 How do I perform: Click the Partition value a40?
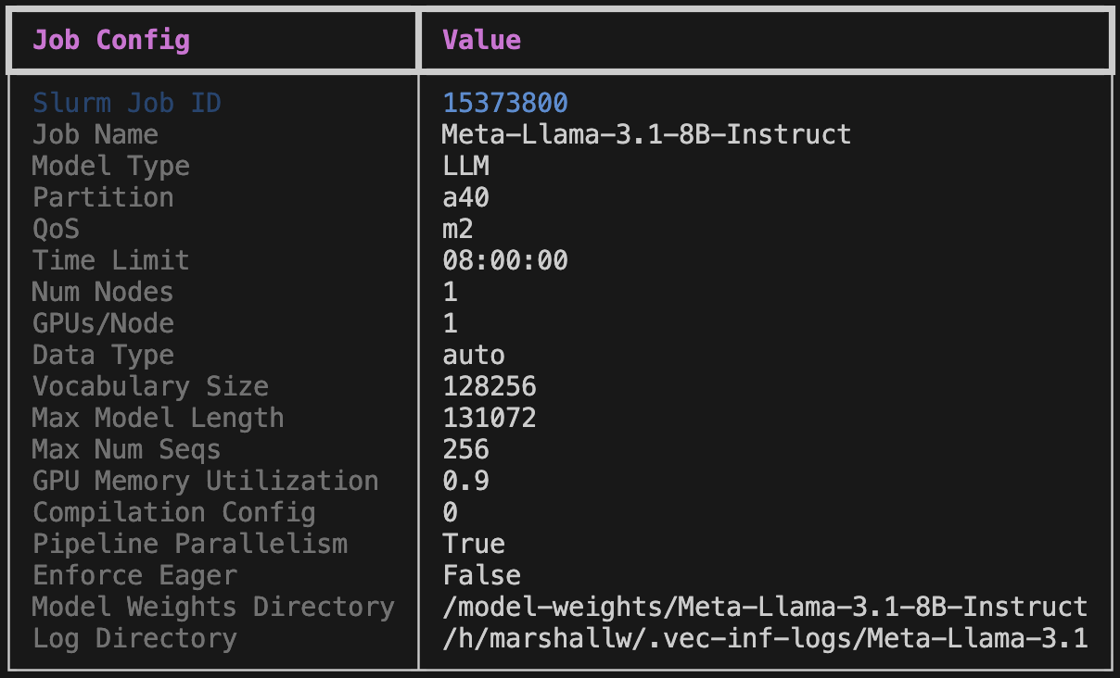pos(465,197)
